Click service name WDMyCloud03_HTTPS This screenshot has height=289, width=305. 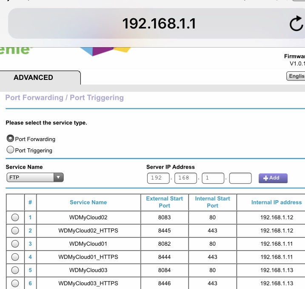click(88, 283)
